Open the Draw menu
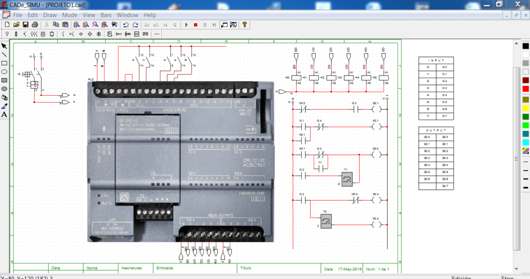The image size is (530, 279). point(50,15)
